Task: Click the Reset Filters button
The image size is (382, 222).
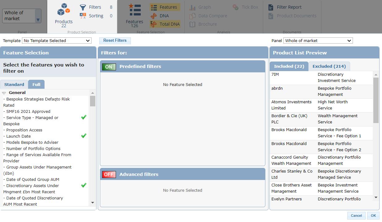Action: (x=115, y=41)
